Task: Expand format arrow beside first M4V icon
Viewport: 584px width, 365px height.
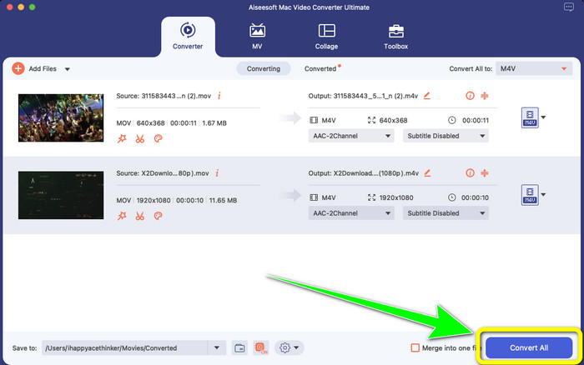Action: click(x=543, y=117)
